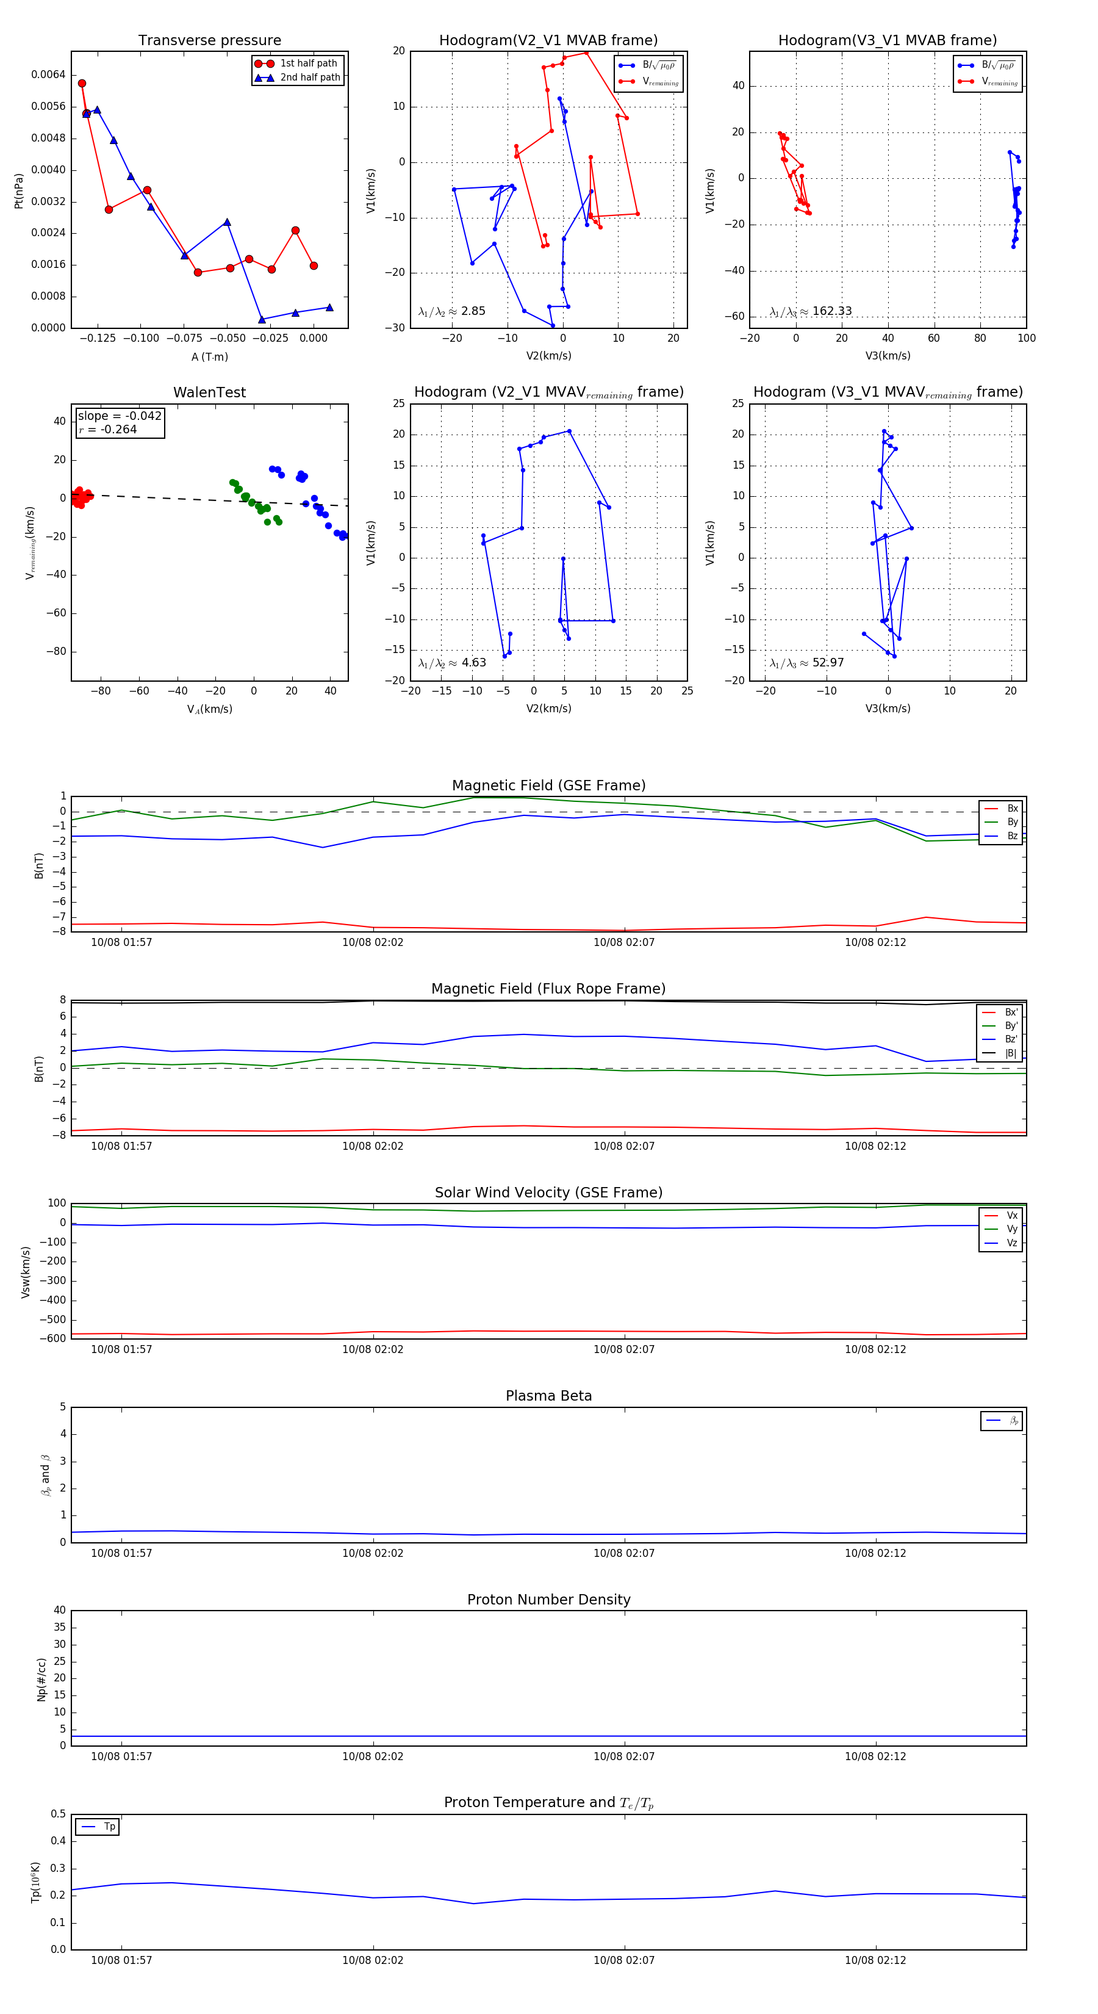This screenshot has height=2014, width=1098.
Task: Select the "1st half path" legend entry
Action: pyautogui.click(x=297, y=63)
